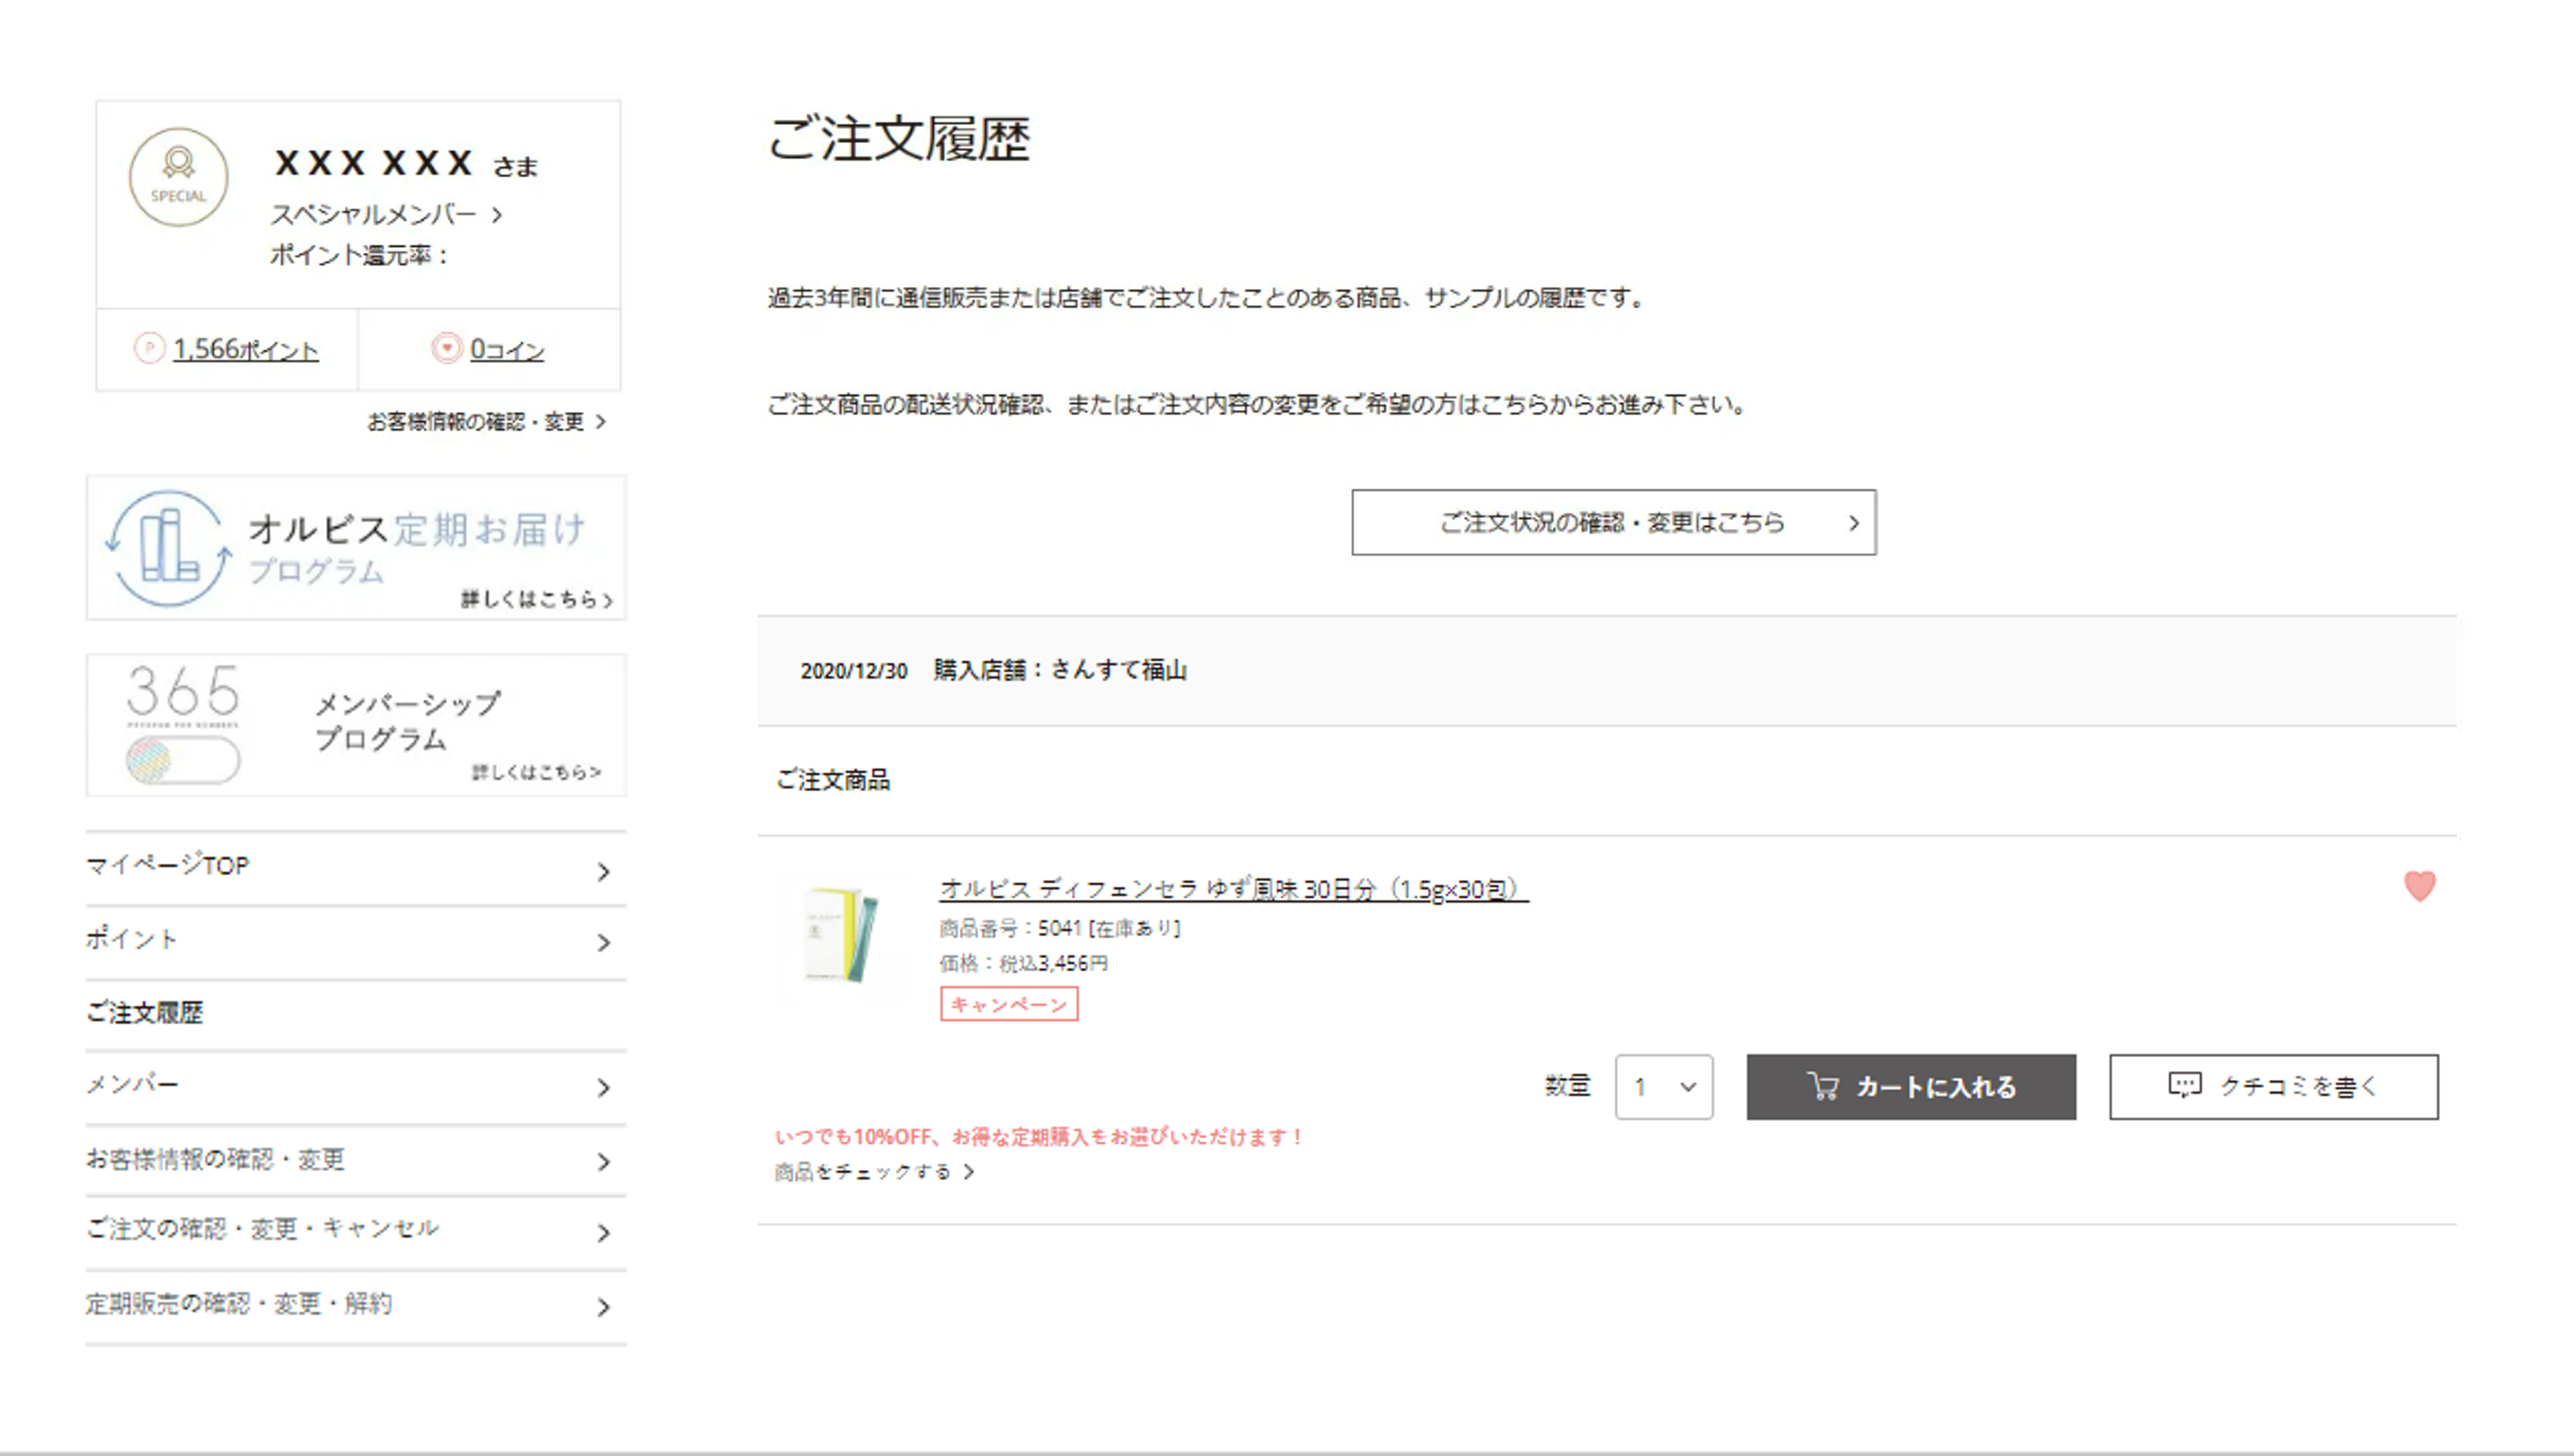Viewport: 2574px width, 1456px height.
Task: Click the speech bubble review icon
Action: click(x=2184, y=1086)
